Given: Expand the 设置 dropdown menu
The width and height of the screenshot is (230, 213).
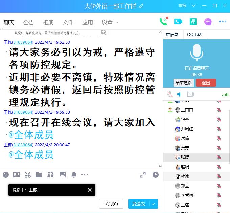Looking at the screenshot, I should pos(110,22).
